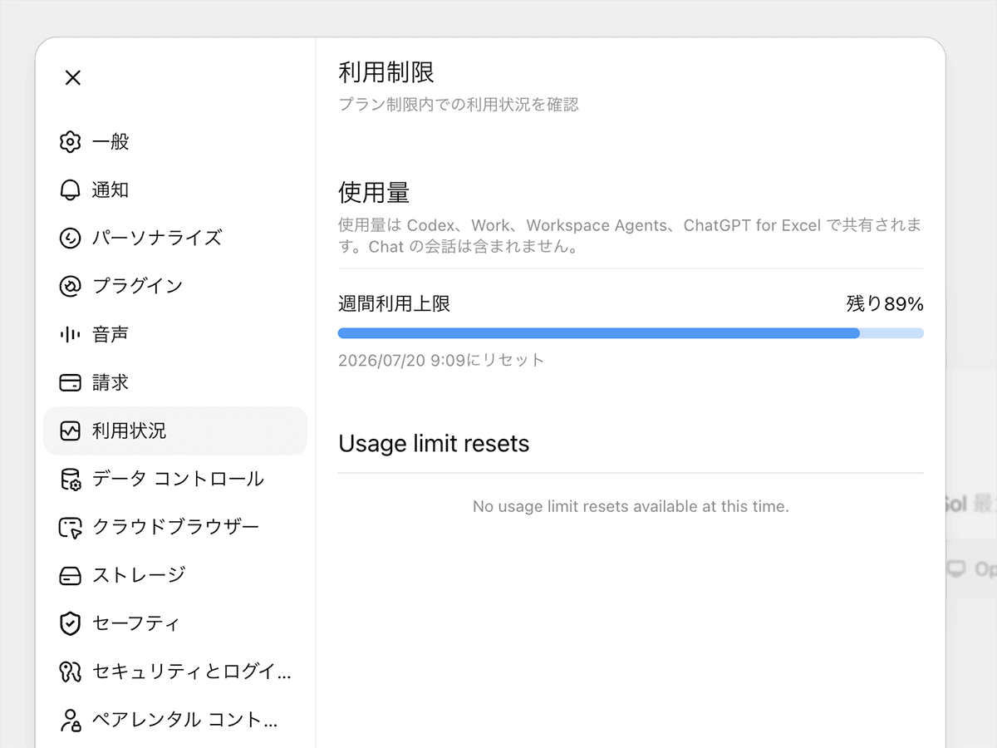Viewport: 997px width, 748px height.
Task: Click the パーソナライズ sidebar icon
Action: [x=71, y=238]
